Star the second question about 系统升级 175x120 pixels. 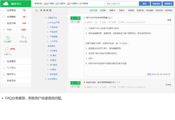[x=78, y=86]
